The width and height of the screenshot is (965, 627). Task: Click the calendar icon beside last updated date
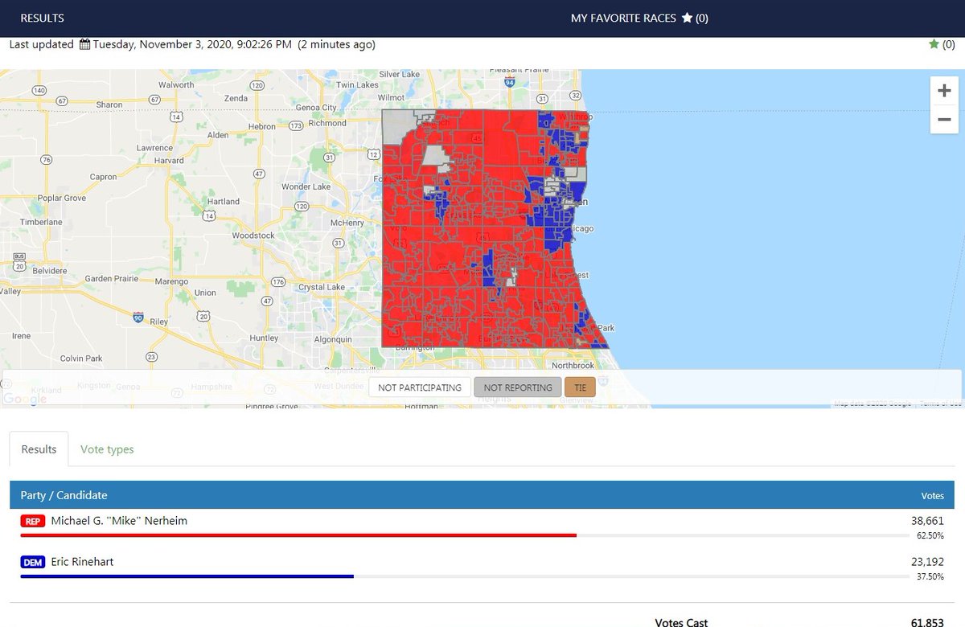84,44
